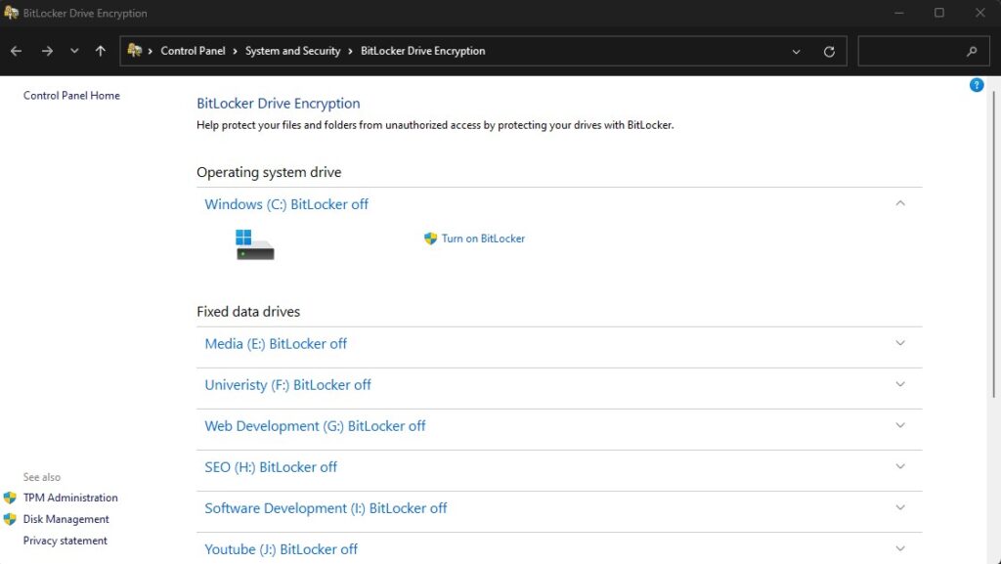The width and height of the screenshot is (1001, 564).
Task: Open Media (E:) BitLocker off entry
Action: click(x=276, y=344)
